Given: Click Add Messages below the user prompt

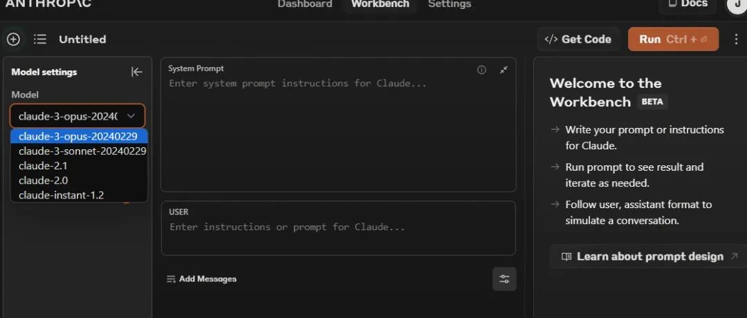Looking at the screenshot, I should pyautogui.click(x=201, y=279).
